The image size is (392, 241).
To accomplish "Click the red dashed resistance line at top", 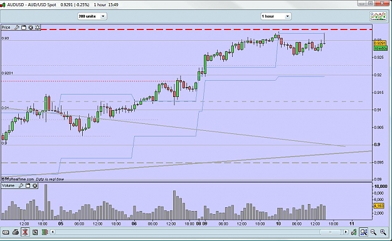I will (x=206, y=29).
